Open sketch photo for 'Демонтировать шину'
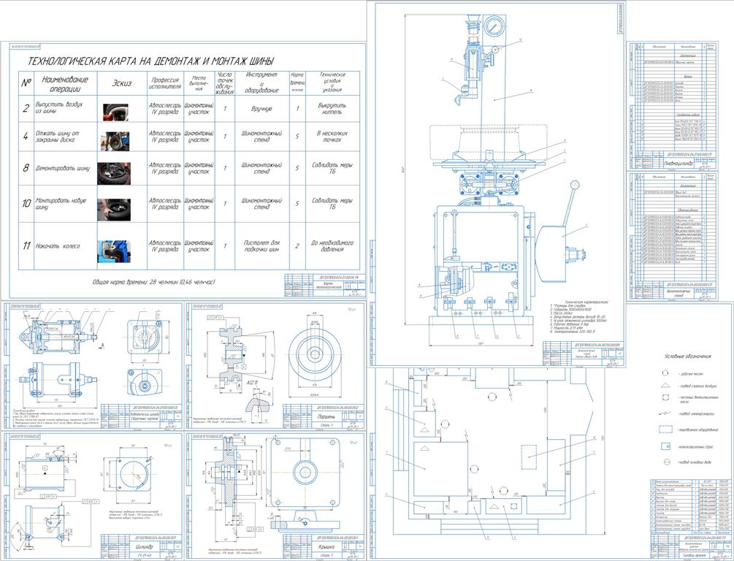 pyautogui.click(x=114, y=173)
